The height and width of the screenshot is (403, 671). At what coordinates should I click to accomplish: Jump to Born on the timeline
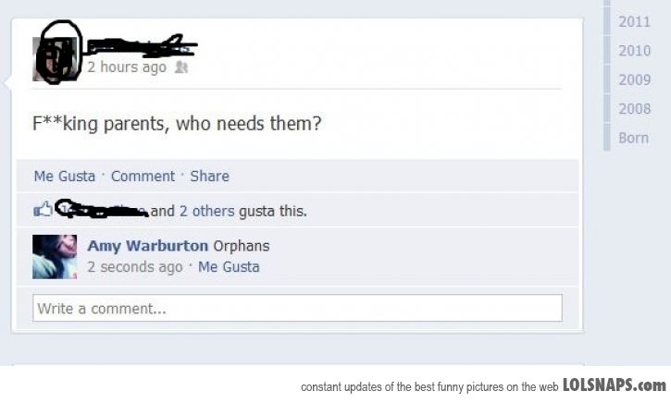(633, 138)
